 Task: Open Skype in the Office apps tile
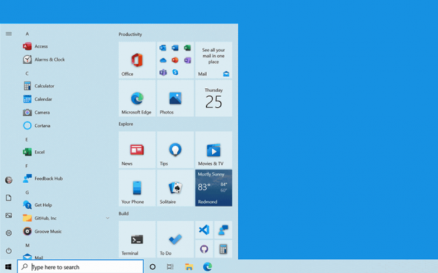click(175, 72)
